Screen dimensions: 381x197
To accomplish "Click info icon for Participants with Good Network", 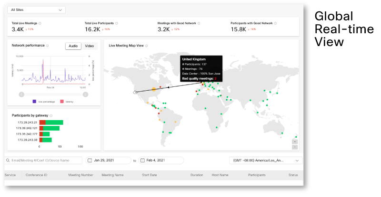I will pos(275,23).
